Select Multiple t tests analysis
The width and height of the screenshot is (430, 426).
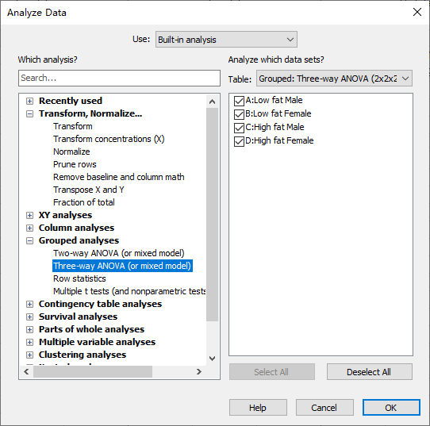click(x=129, y=291)
